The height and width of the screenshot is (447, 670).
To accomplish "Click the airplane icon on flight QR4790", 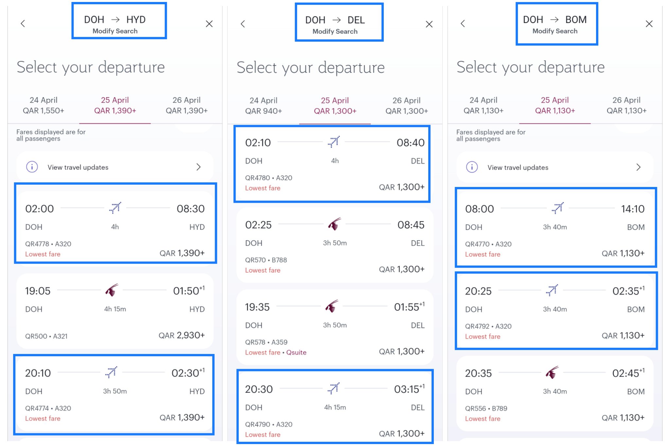I will click(x=333, y=388).
